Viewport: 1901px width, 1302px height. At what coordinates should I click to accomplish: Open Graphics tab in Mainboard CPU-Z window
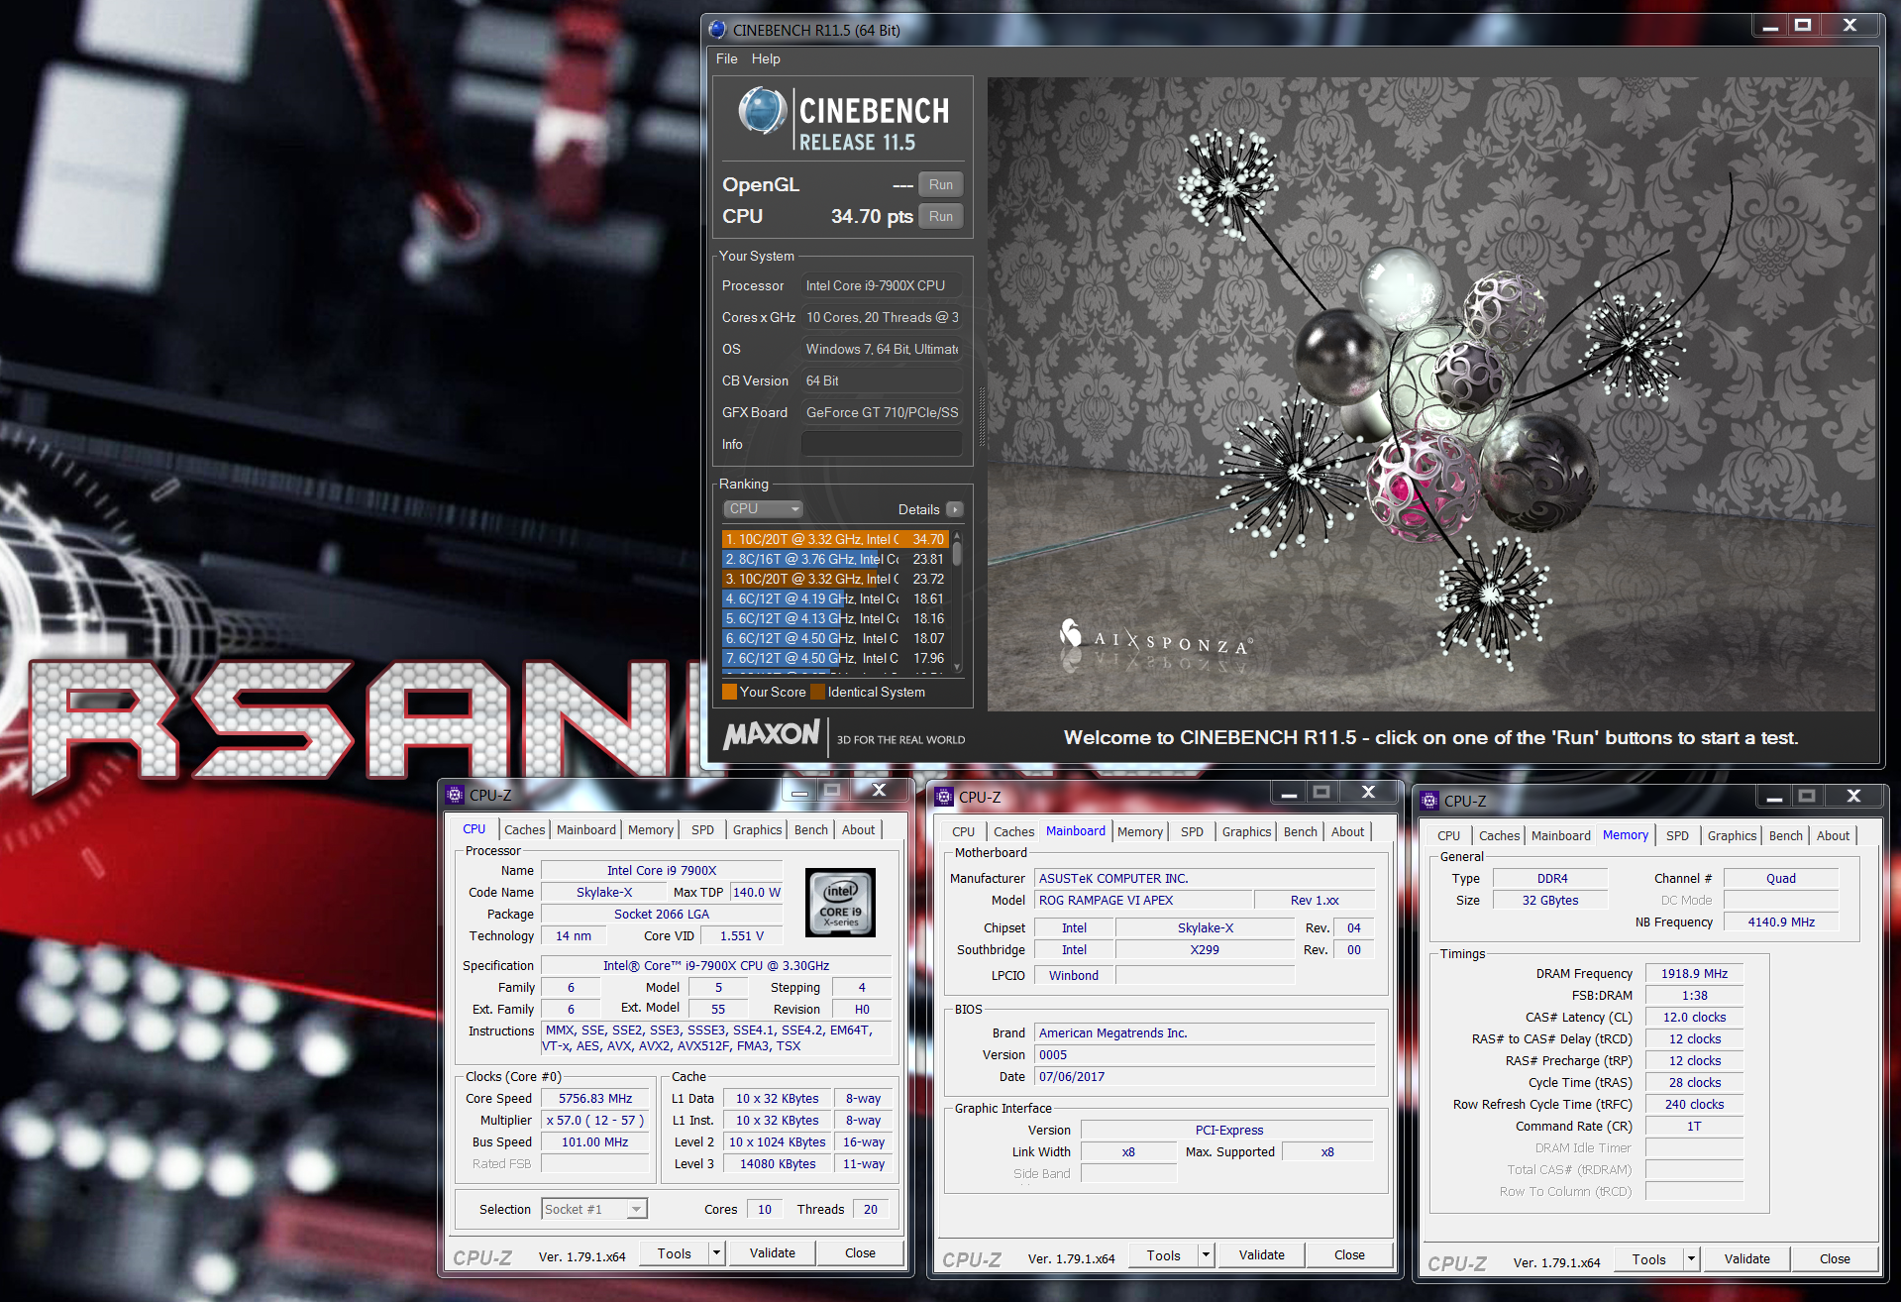coord(1246,831)
